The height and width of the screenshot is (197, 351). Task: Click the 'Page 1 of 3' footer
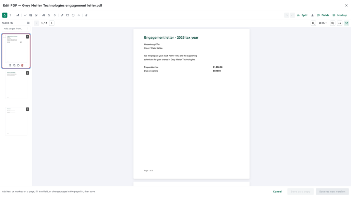[148, 171]
